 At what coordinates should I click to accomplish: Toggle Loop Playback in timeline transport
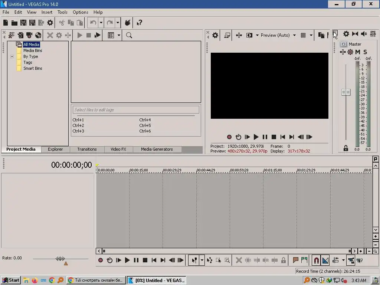[109, 261]
